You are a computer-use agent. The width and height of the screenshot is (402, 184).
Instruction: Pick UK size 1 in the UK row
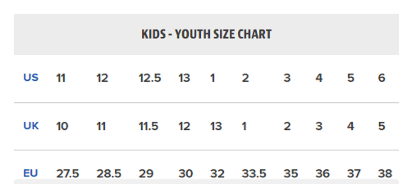point(244,126)
